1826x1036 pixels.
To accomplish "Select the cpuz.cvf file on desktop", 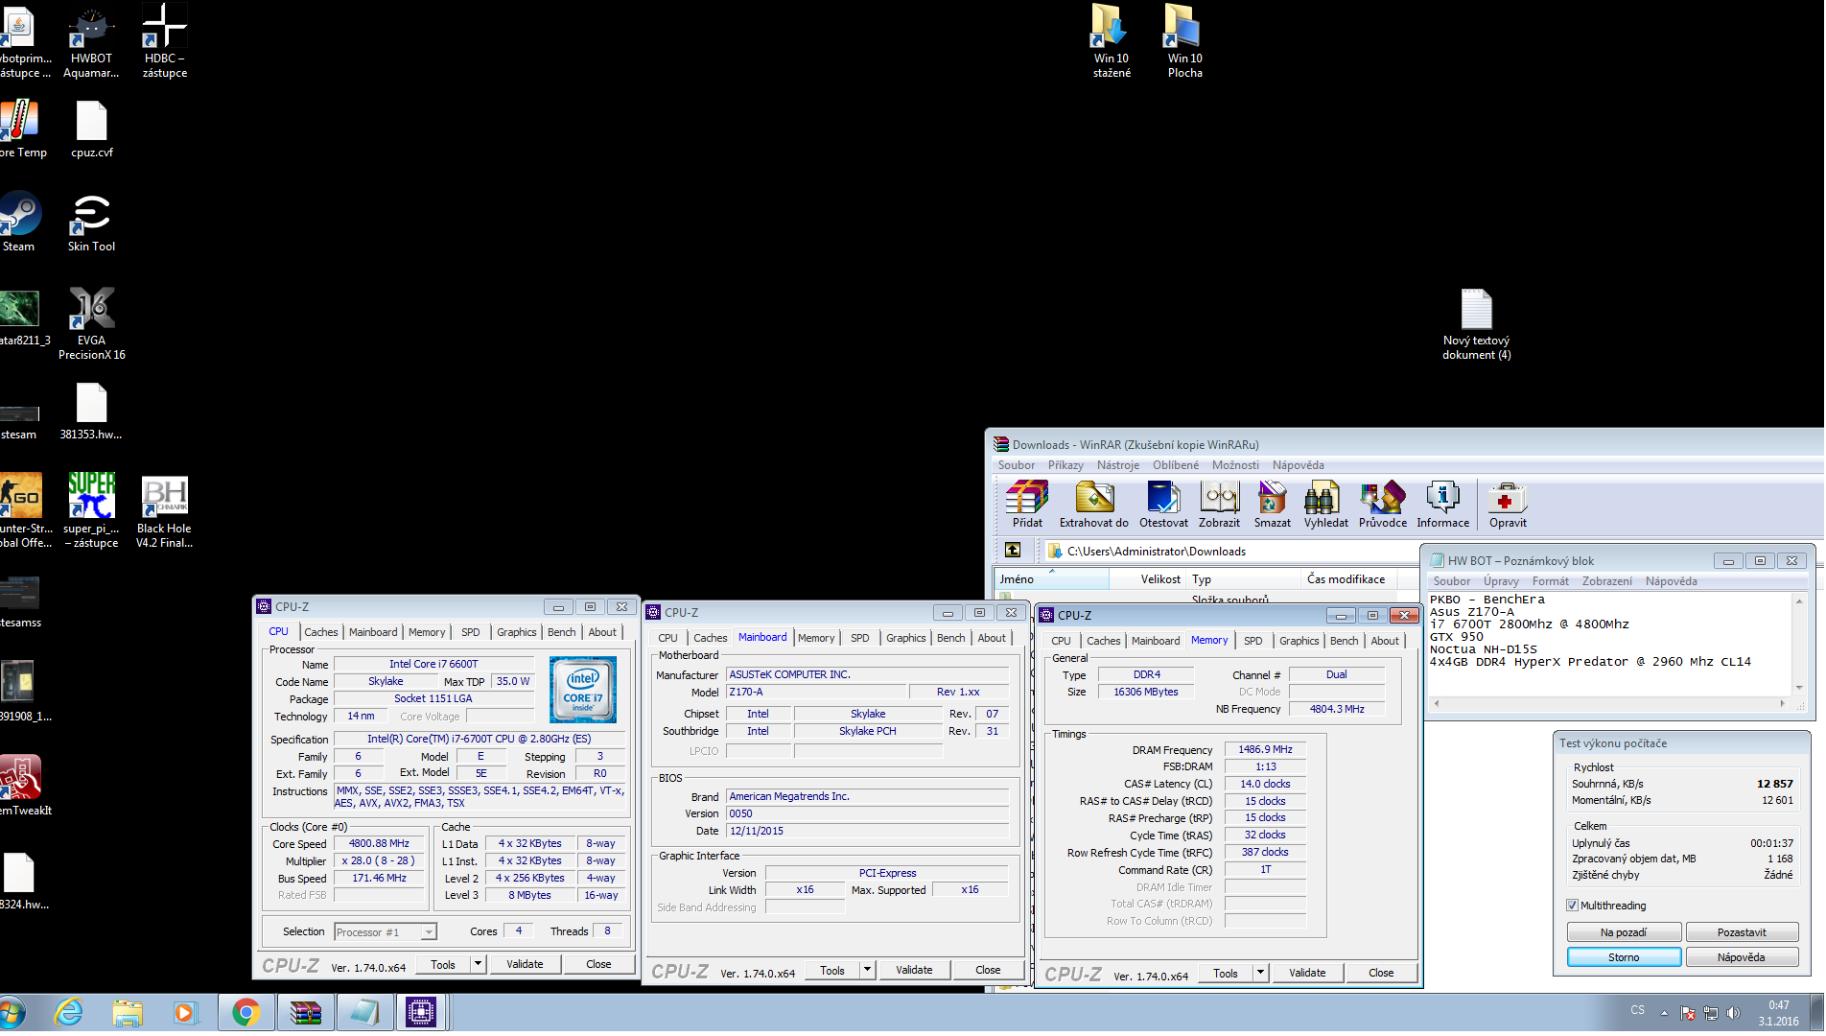I will pos(91,129).
